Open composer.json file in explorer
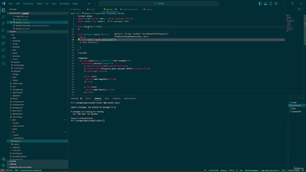 [18, 102]
